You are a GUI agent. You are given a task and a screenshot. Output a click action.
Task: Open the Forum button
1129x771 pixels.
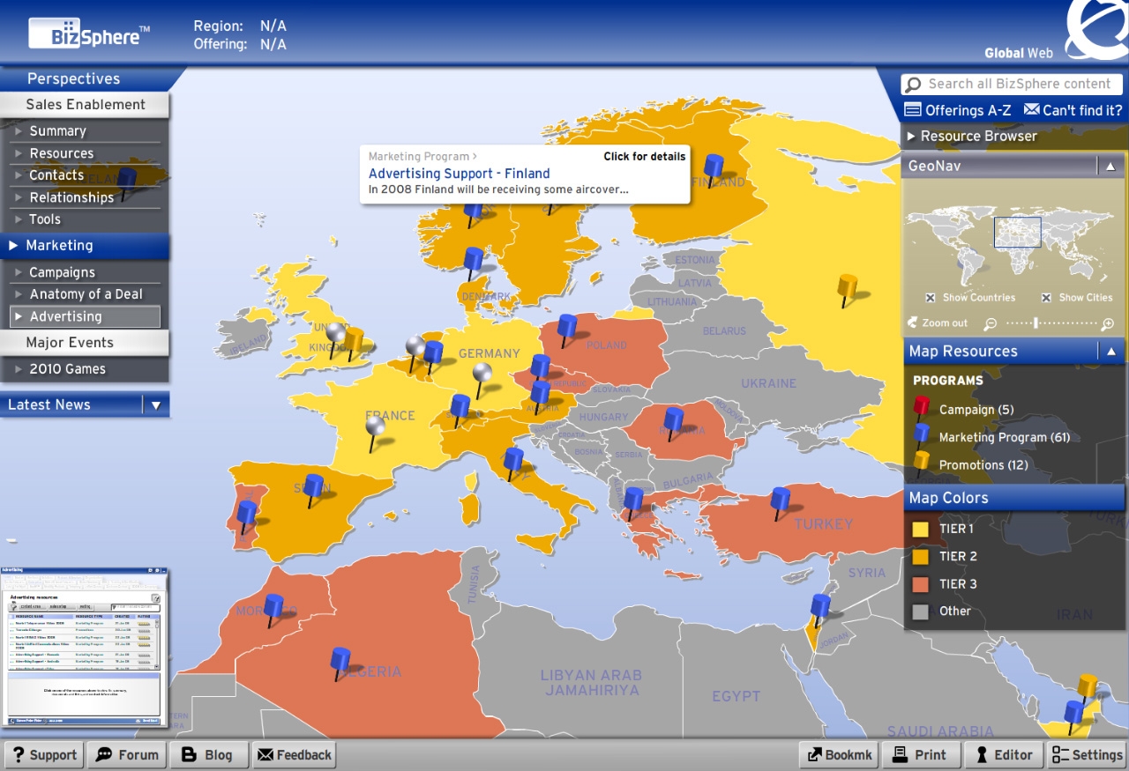click(128, 755)
